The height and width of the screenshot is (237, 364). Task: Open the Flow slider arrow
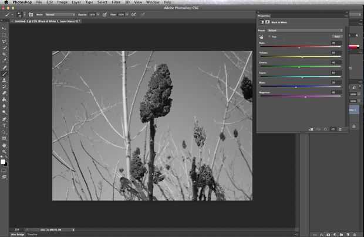[x=127, y=15]
